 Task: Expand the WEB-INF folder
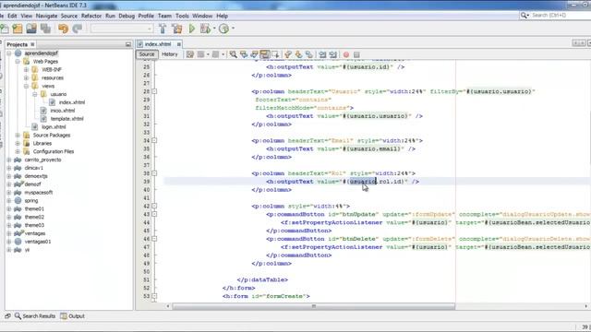click(26, 70)
